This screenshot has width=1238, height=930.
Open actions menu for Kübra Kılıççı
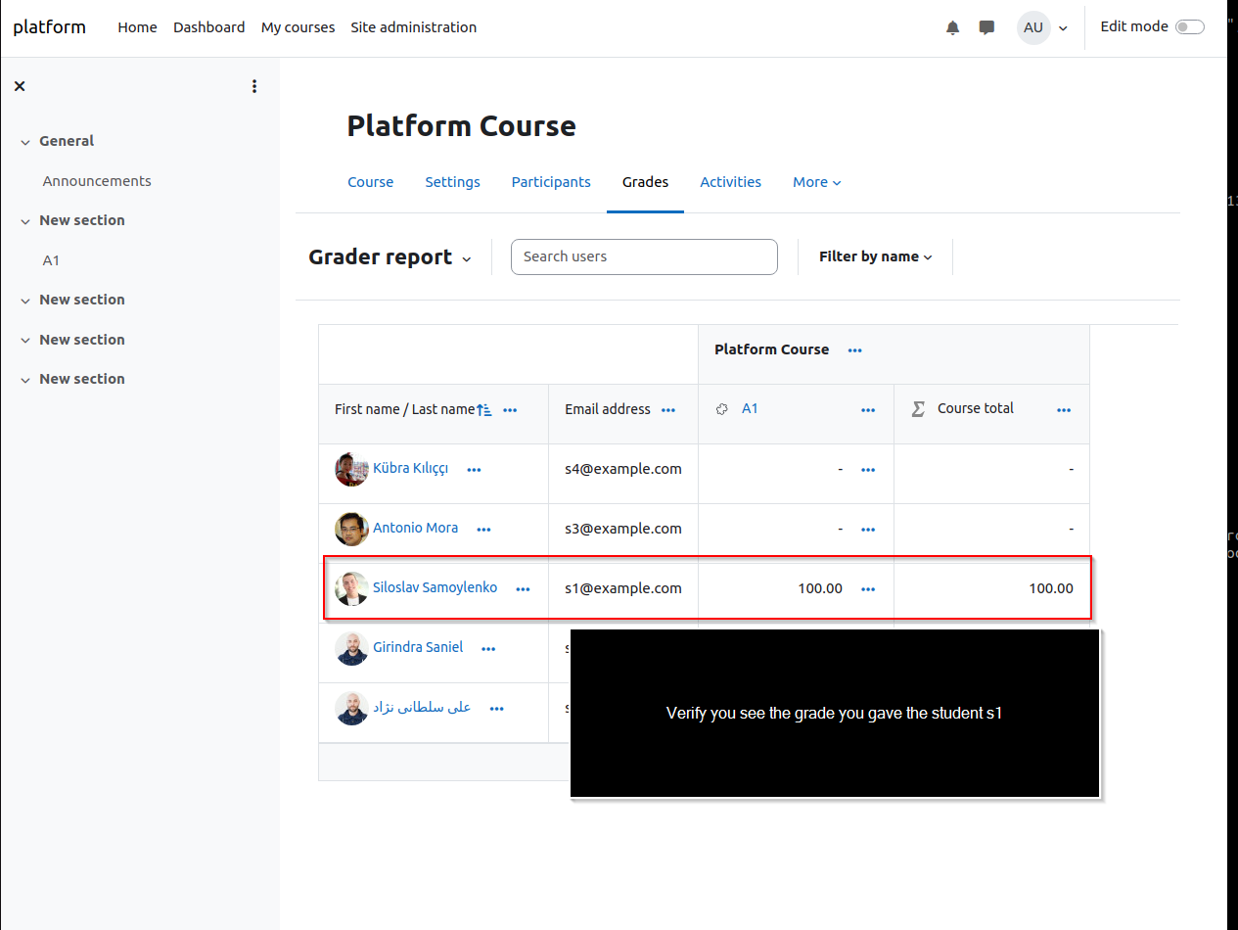click(475, 470)
